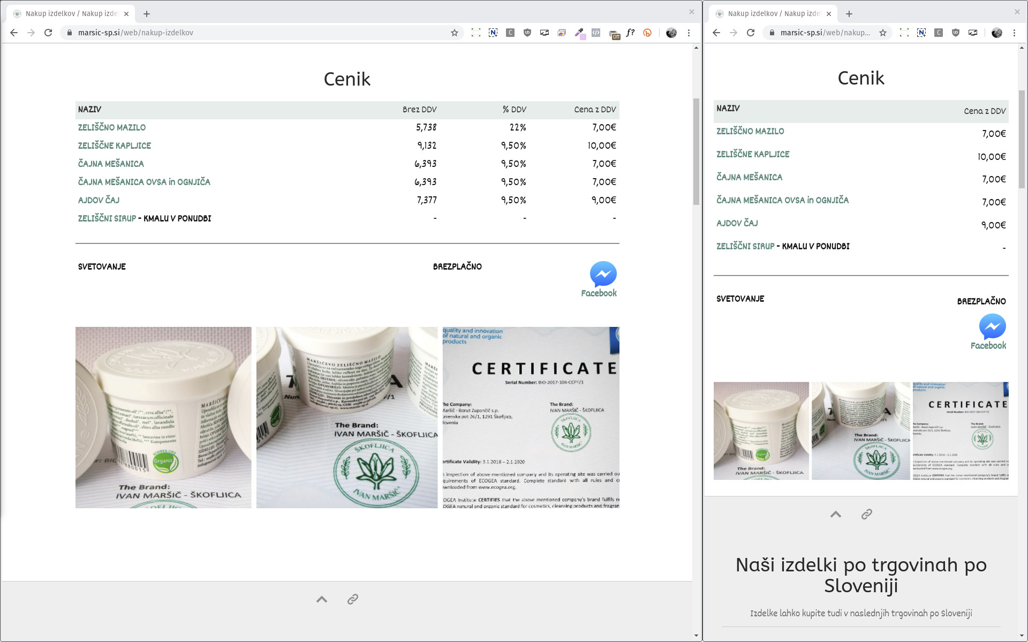
Task: Open the Bitly extension icon
Action: tap(647, 33)
